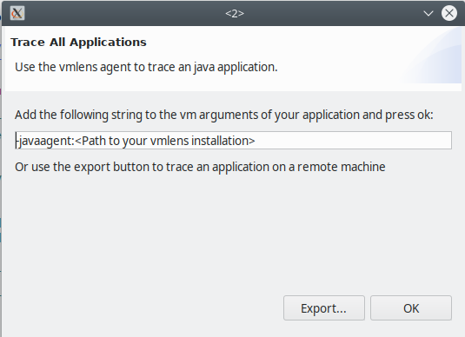
Task: Click the downward chevron in the title bar
Action: (428, 13)
